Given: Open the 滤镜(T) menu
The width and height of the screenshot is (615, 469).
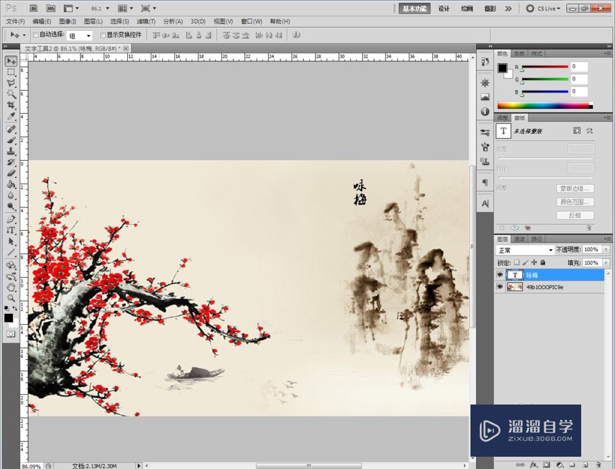Looking at the screenshot, I should tap(146, 21).
